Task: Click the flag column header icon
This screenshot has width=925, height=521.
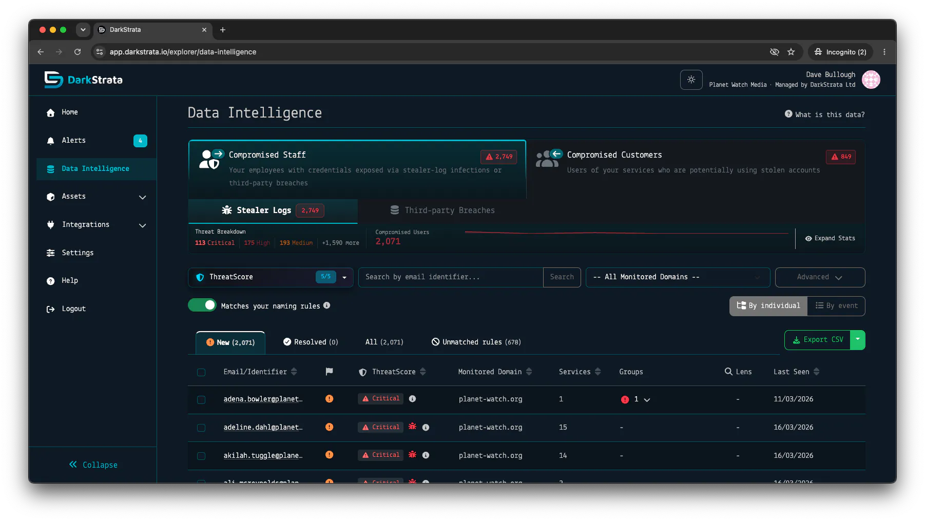Action: click(x=329, y=371)
